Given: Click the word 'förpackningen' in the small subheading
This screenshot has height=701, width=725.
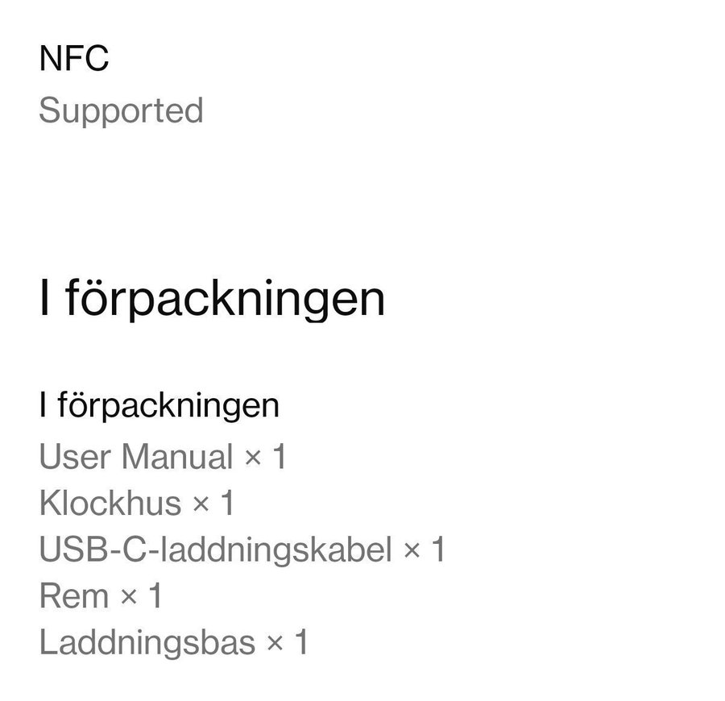Looking at the screenshot, I should 168,405.
